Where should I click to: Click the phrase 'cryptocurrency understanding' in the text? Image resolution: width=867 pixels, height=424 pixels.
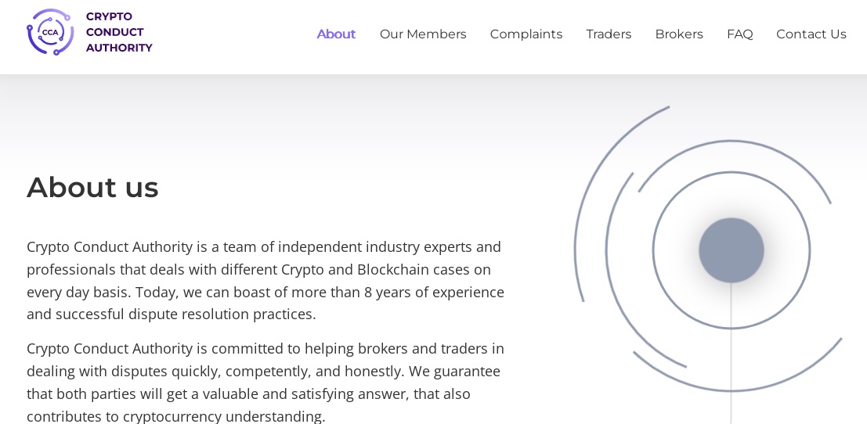pyautogui.click(x=224, y=416)
